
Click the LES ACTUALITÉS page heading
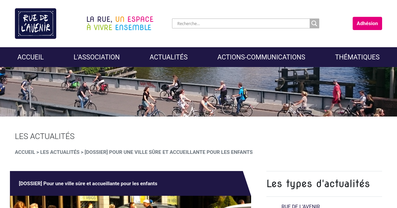tap(45, 136)
